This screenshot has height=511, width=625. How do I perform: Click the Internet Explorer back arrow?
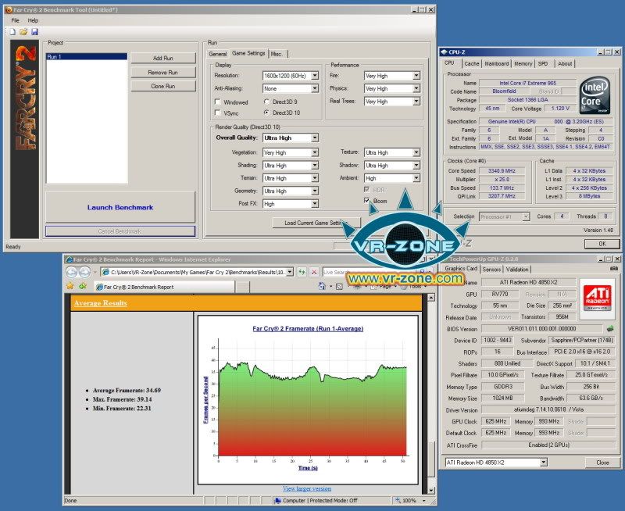pyautogui.click(x=73, y=272)
